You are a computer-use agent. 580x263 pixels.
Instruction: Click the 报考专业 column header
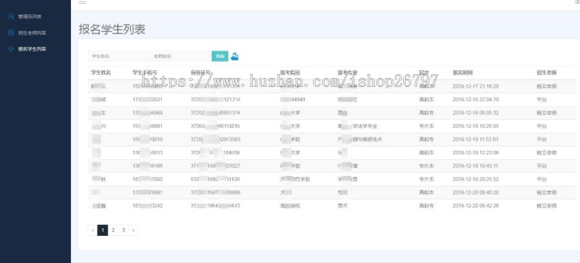coord(347,73)
